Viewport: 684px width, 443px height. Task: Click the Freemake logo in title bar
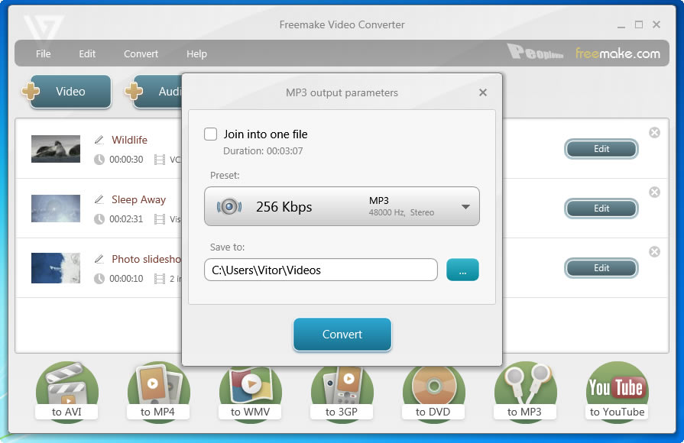click(x=44, y=28)
